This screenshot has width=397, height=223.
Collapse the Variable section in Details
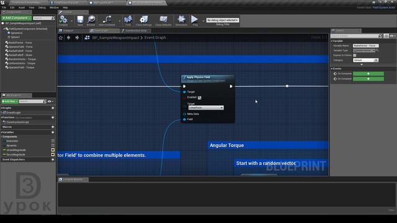point(332,41)
